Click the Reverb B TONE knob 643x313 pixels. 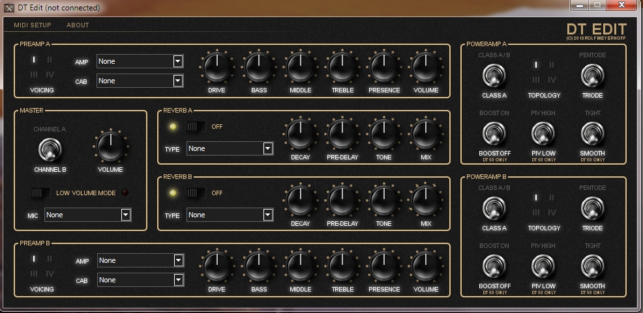pyautogui.click(x=384, y=200)
